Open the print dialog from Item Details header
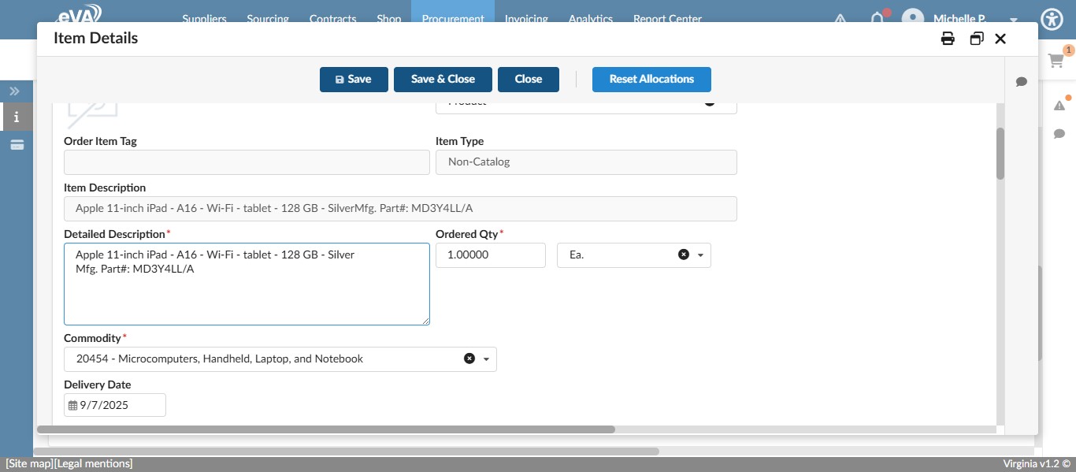 [948, 38]
